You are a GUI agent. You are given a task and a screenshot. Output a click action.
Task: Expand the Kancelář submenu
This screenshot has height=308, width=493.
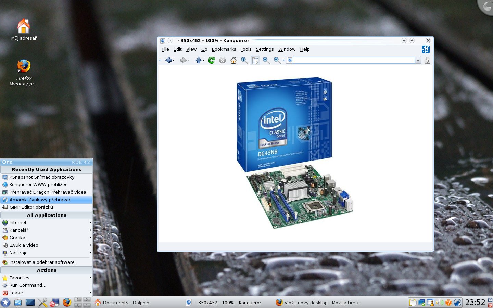pos(47,230)
